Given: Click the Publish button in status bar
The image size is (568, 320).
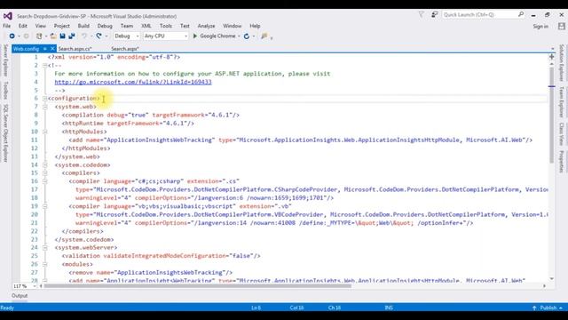Looking at the screenshot, I should 548,308.
